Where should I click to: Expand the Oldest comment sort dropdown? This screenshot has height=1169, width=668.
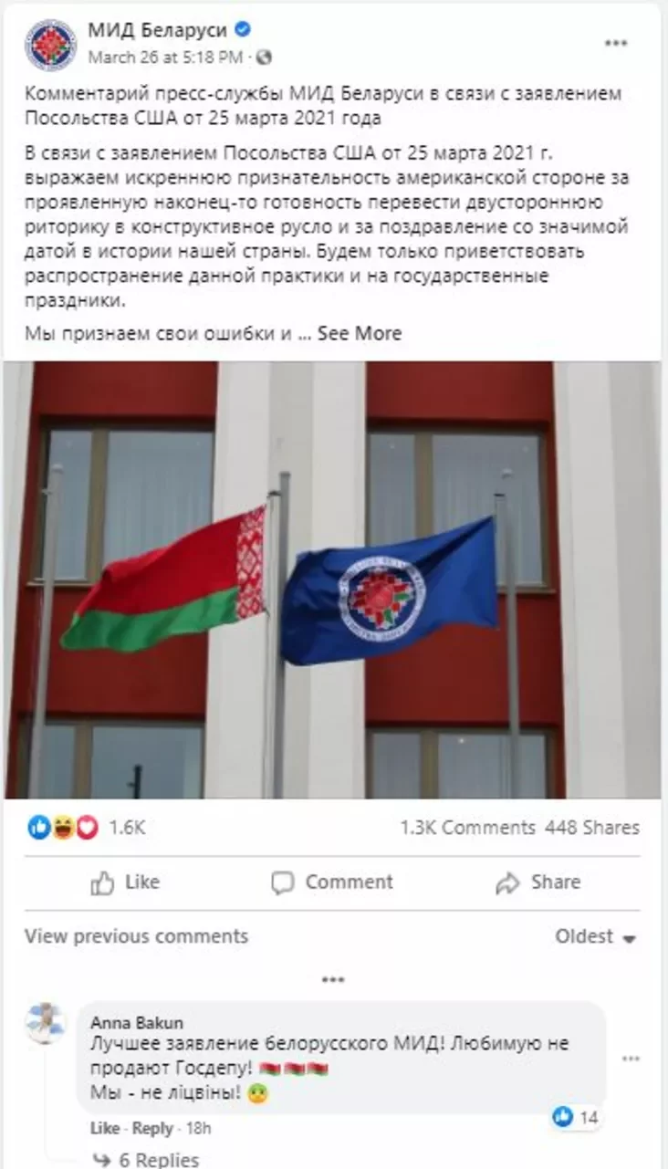596,936
